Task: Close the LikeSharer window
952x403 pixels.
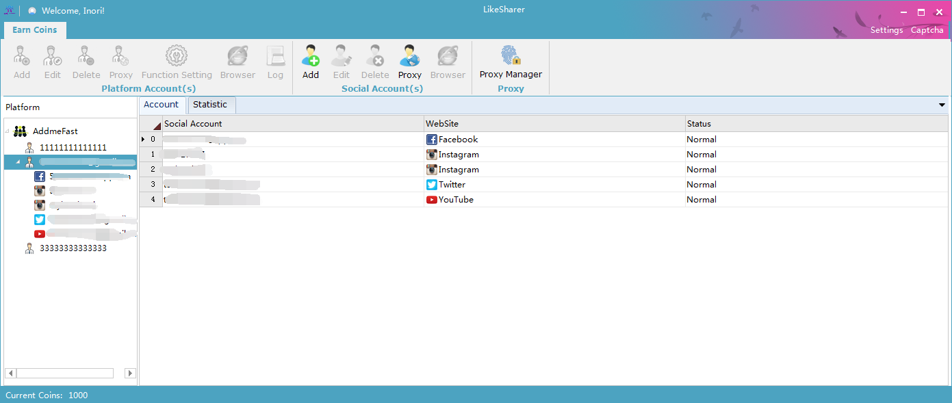Action: pos(939,12)
